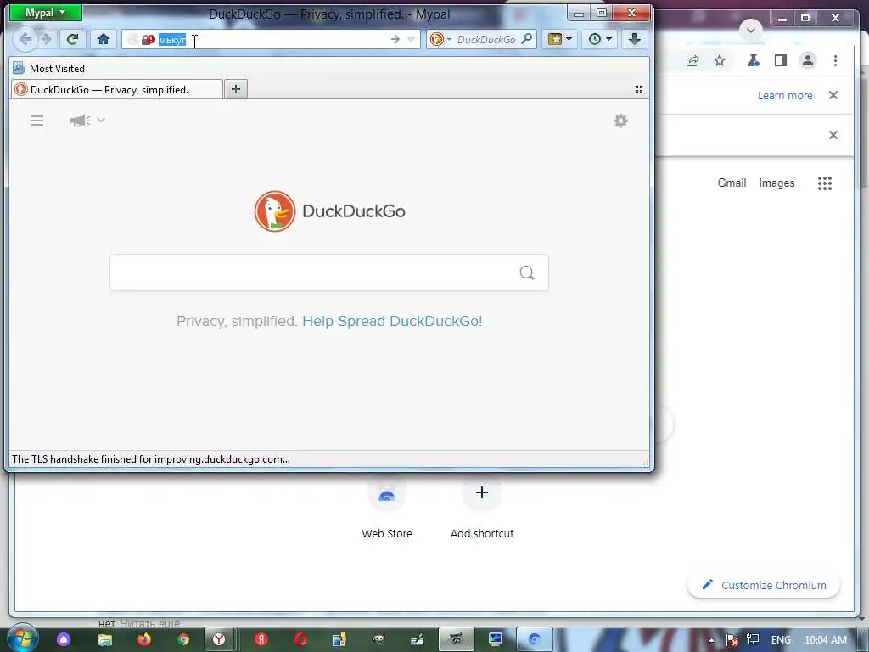Open the Gmail link in Chromium
The width and height of the screenshot is (869, 652).
click(x=732, y=183)
